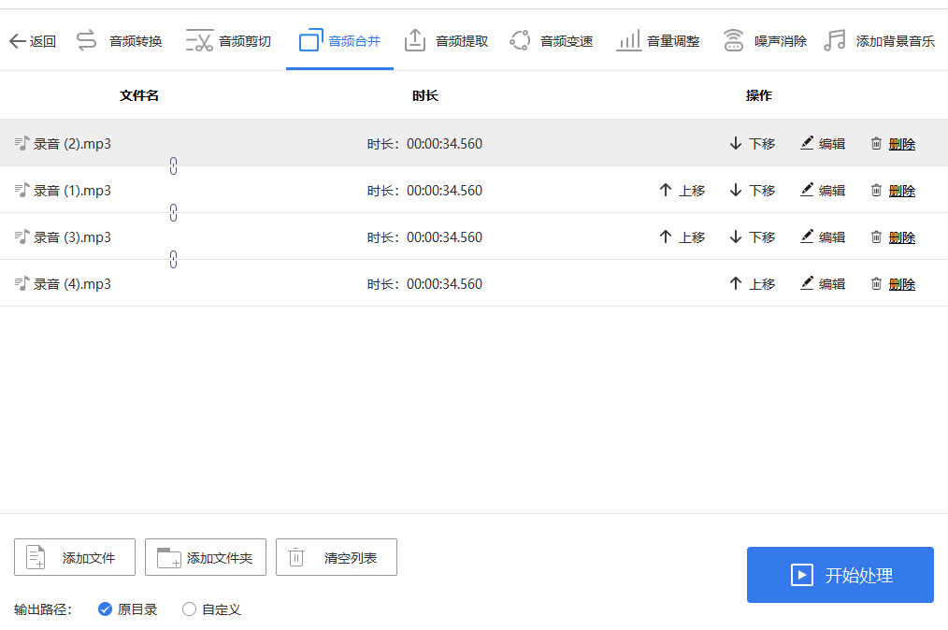Move 录音 (2).mp3 down with 下移

coord(753,144)
